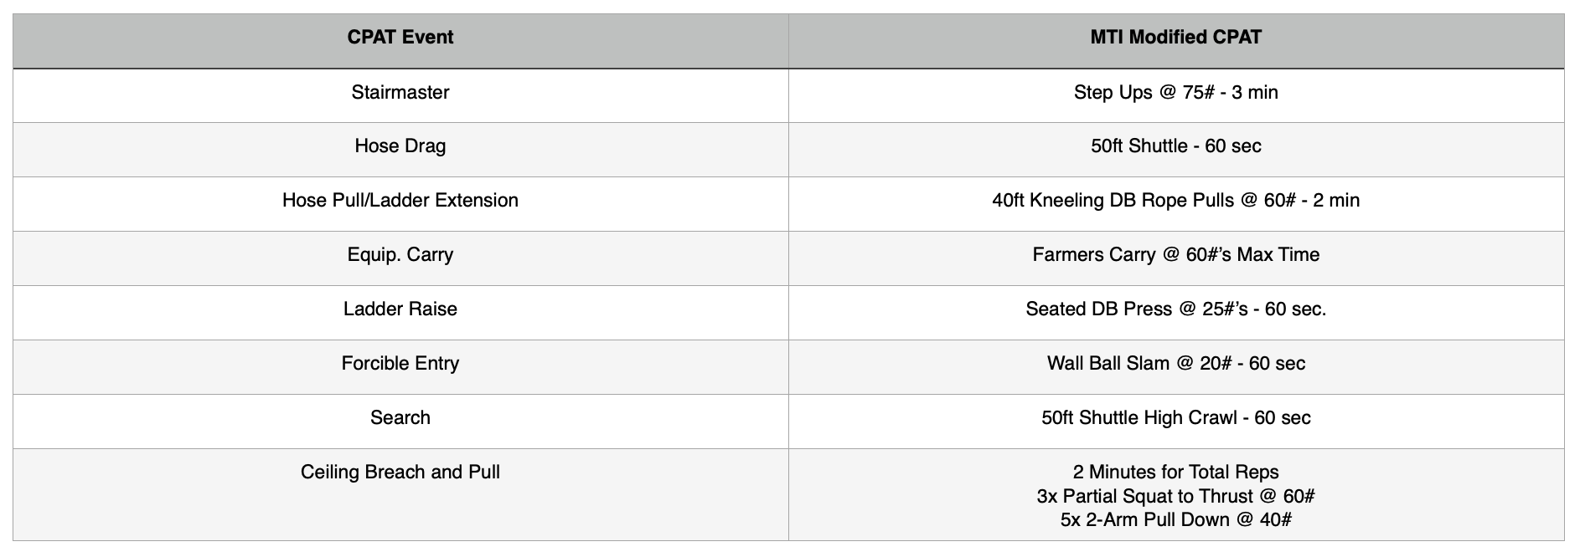Image resolution: width=1580 pixels, height=557 pixels.
Task: Click the 2-Arm Pull Down @ 40# line
Action: [x=1175, y=520]
